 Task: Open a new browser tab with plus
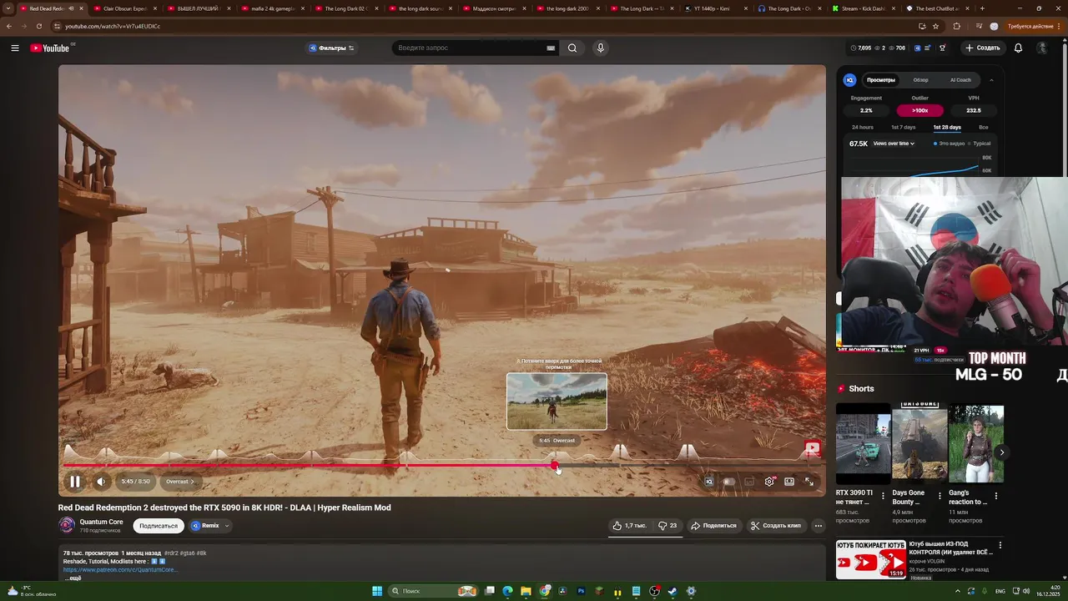pos(982,8)
